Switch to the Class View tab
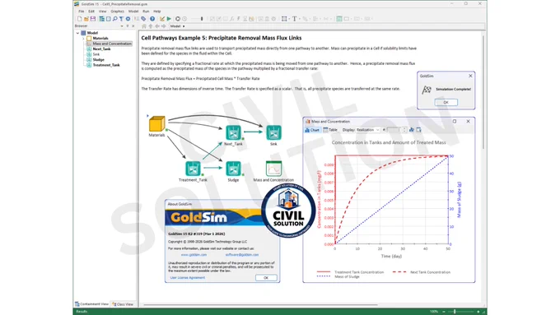560x315 pixels. pyautogui.click(x=123, y=304)
